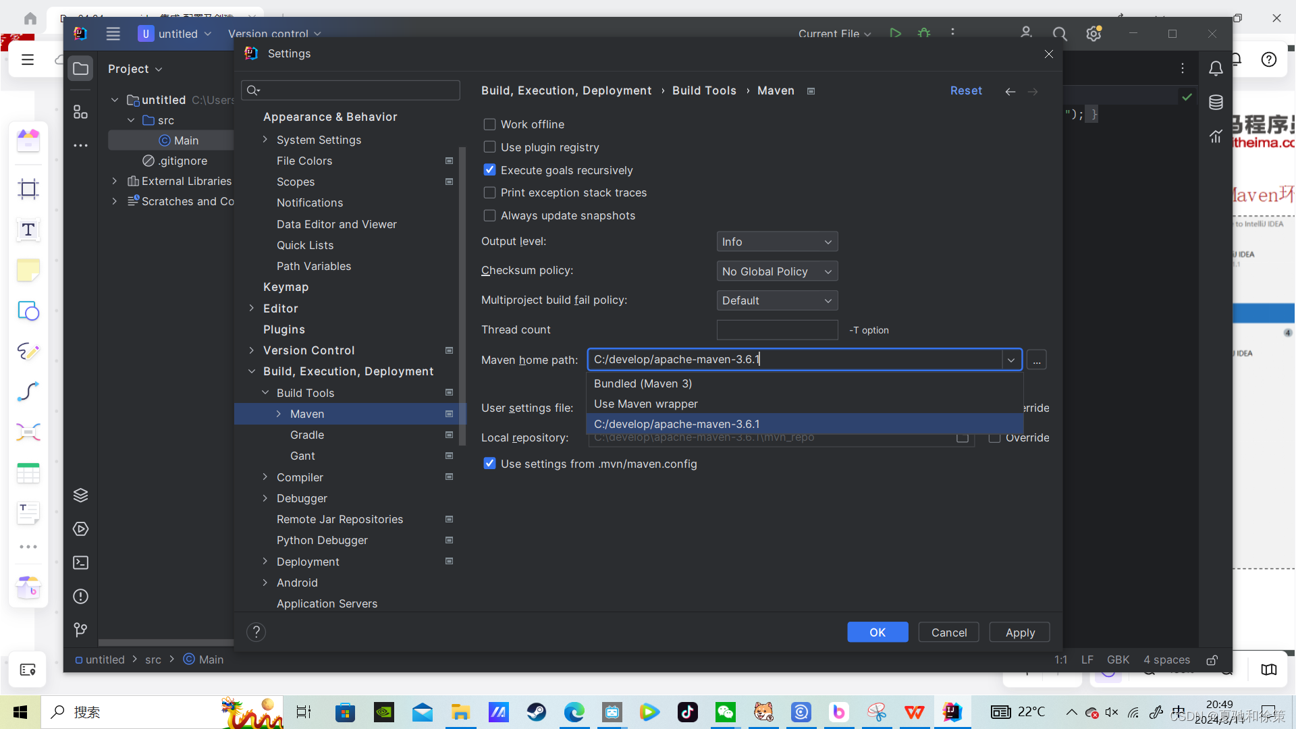Screen dimensions: 1296x729
Task: Open Steam from the taskbar
Action: 537,712
